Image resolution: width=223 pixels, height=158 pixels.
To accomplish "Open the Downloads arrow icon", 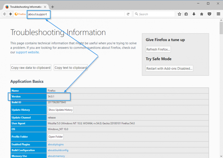I will (194, 14).
